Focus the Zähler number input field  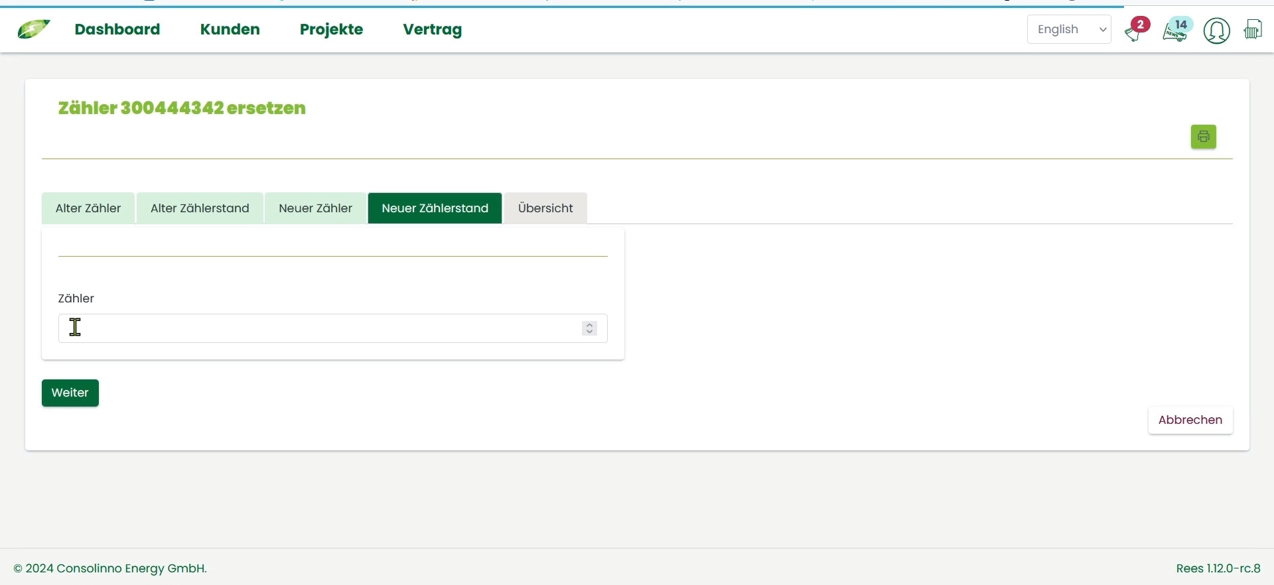click(318, 328)
